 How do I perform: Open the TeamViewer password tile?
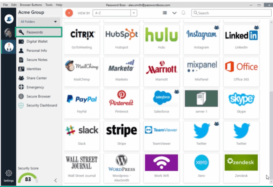click(161, 136)
